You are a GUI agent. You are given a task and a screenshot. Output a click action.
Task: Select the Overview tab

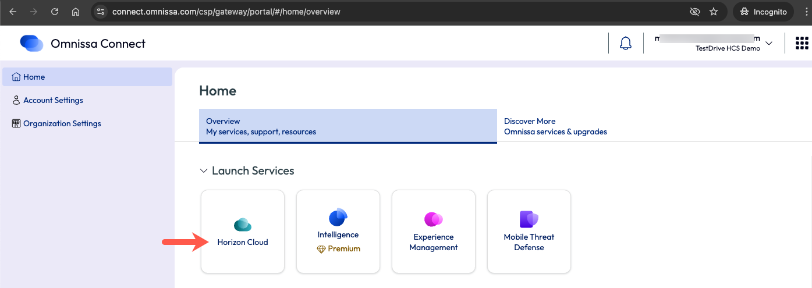point(348,126)
